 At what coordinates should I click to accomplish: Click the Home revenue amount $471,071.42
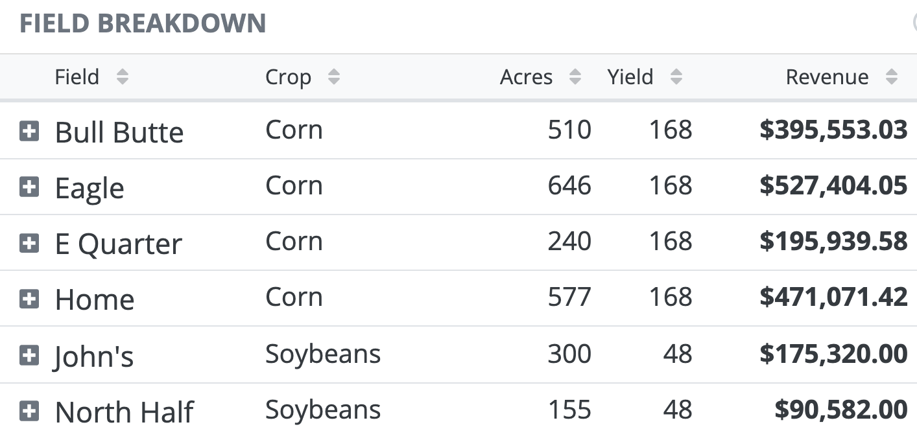click(x=833, y=297)
